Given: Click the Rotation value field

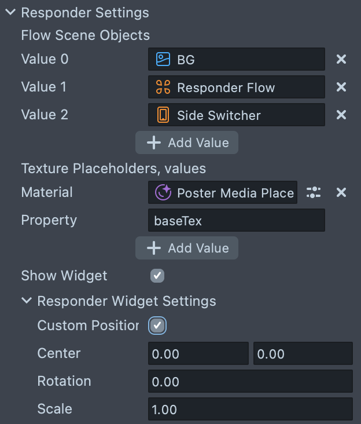Looking at the screenshot, I should point(250,382).
